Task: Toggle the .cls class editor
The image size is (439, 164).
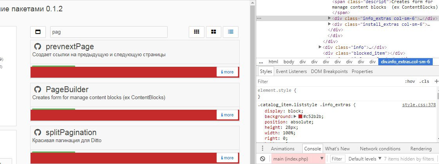Action: point(424,81)
